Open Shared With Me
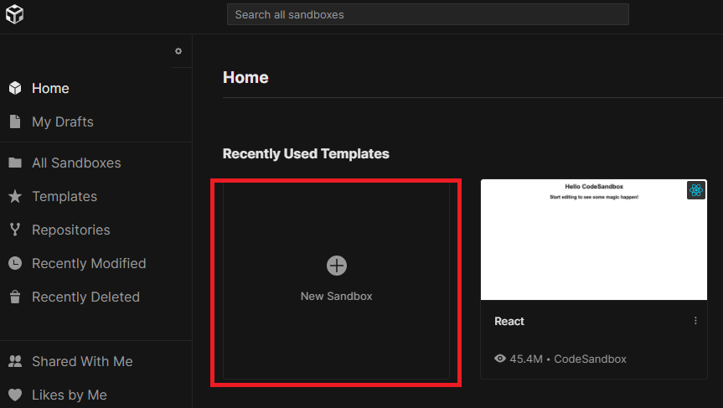Screen dimensions: 723x408 click(82, 361)
